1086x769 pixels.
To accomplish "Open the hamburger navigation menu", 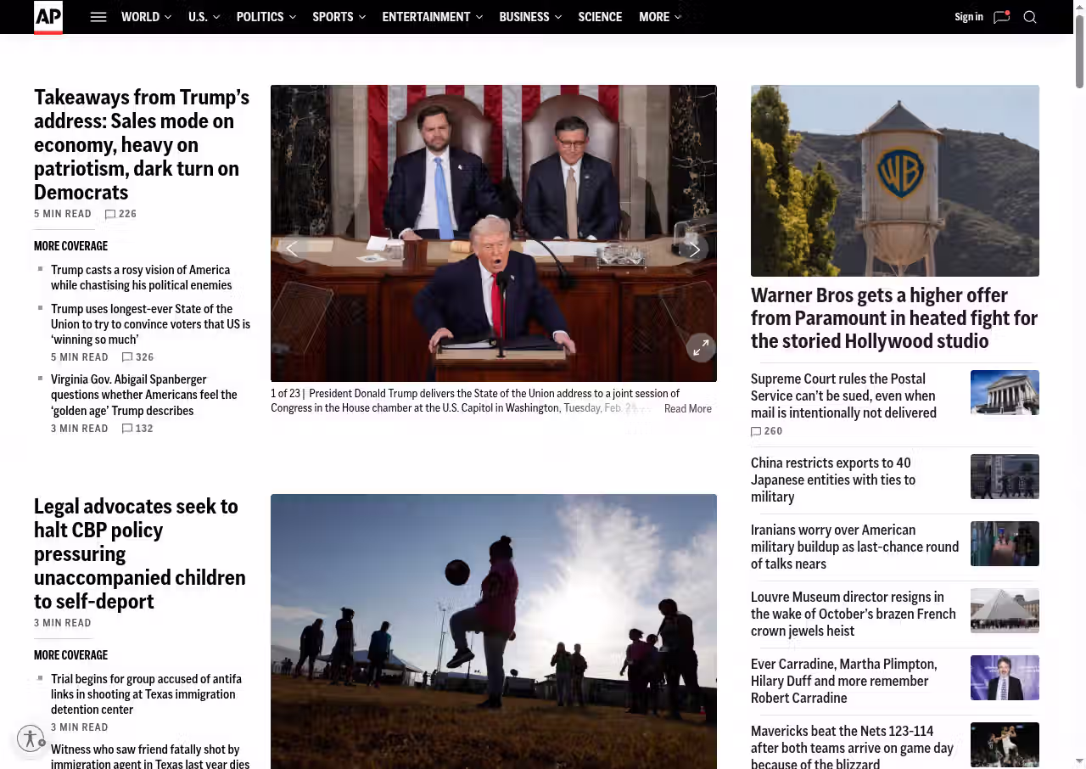I will pos(98,17).
